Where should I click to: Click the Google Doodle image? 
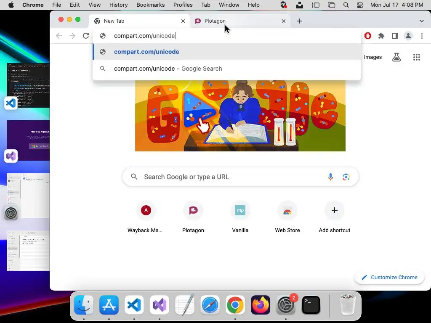coord(240,116)
